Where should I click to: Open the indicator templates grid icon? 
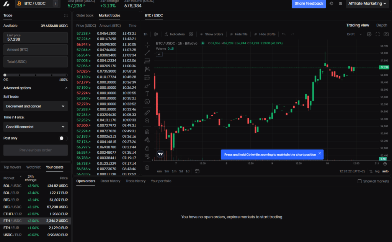(x=191, y=34)
